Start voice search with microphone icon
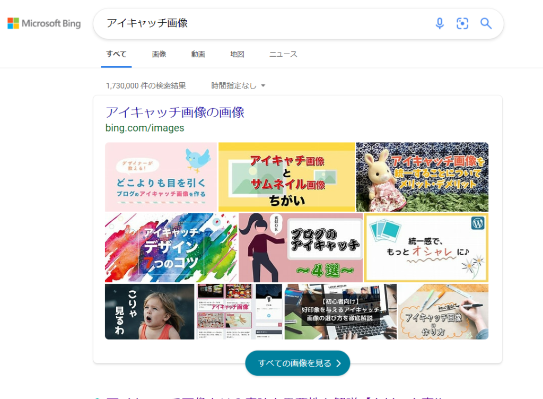Screen dimensions: 543x399 tap(440, 23)
